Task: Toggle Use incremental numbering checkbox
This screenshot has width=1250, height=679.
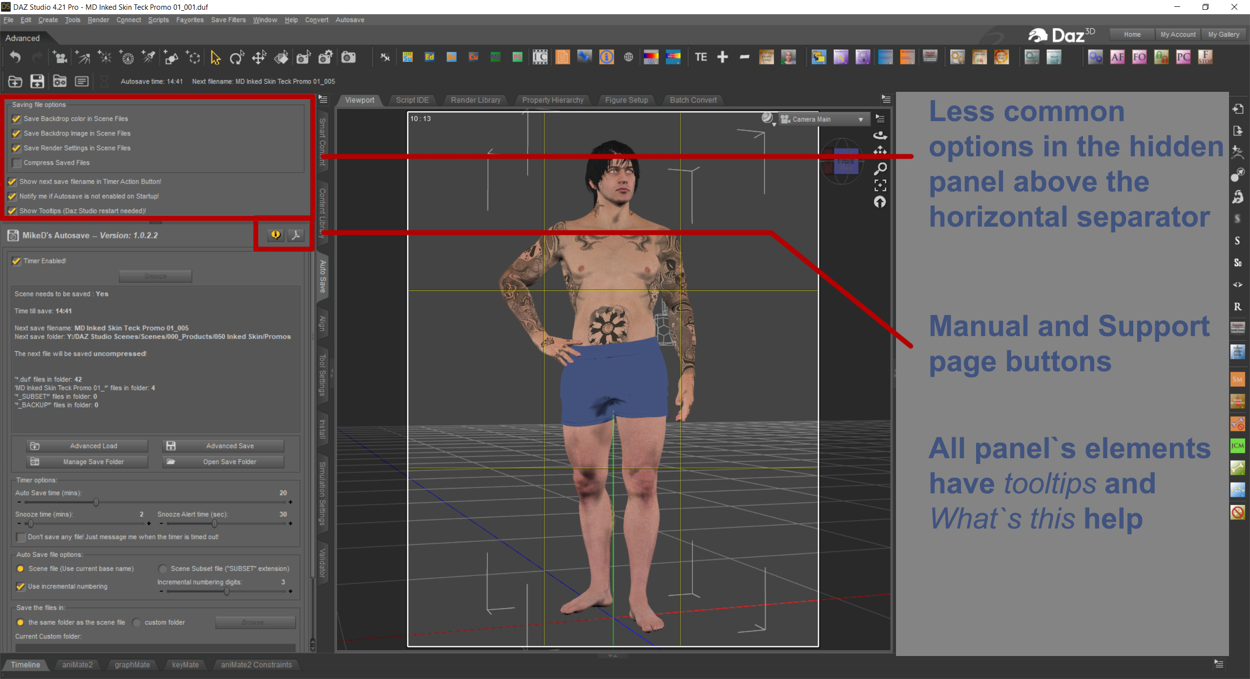Action: (21, 586)
